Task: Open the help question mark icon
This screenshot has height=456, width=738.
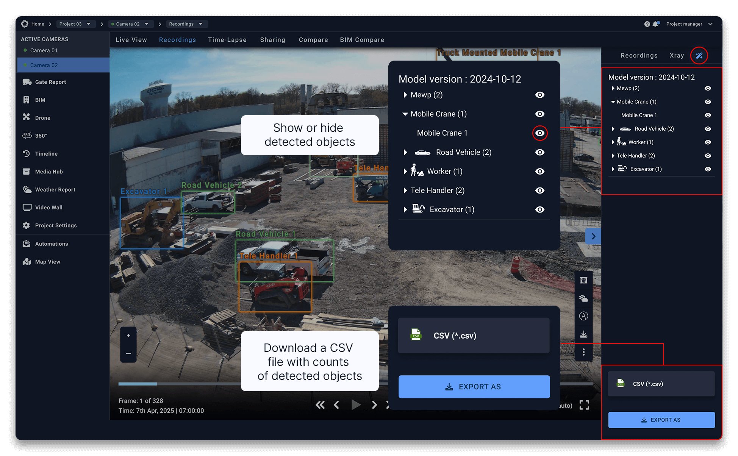Action: pos(647,24)
